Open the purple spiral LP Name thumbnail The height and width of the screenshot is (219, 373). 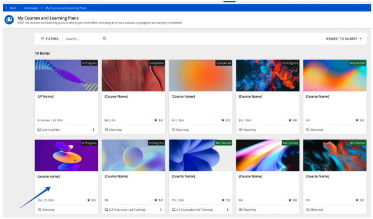click(66, 75)
